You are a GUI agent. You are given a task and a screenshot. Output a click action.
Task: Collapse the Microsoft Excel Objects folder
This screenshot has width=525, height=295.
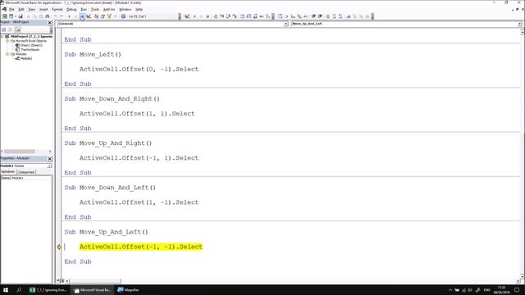click(7, 41)
